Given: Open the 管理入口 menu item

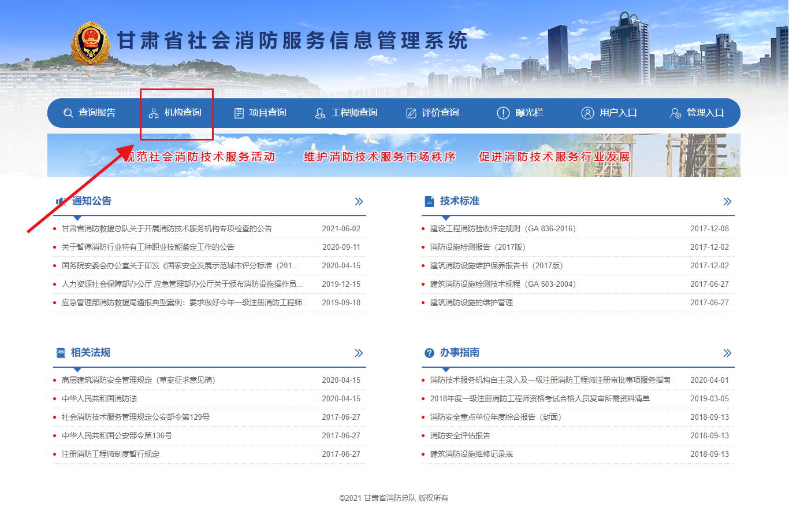Looking at the screenshot, I should click(x=705, y=113).
